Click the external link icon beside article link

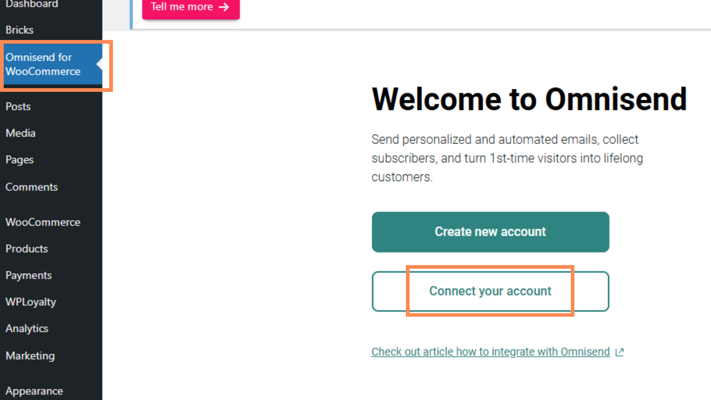click(x=620, y=352)
